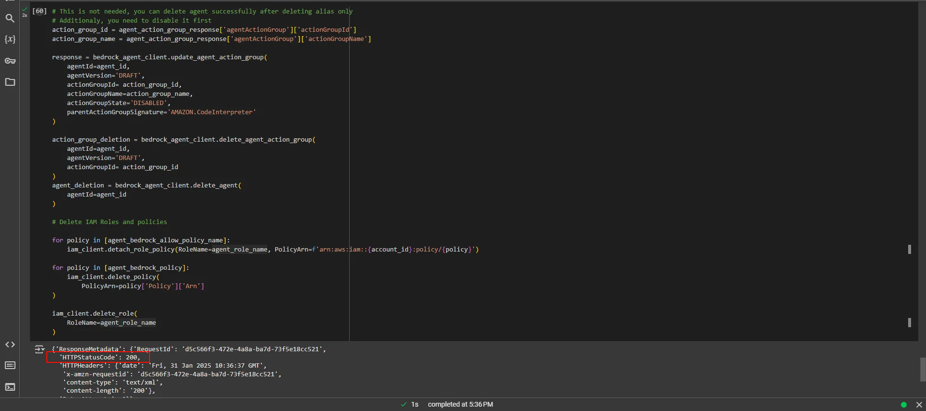Screen dimensions: 926x411
Task: Click the '1s' execution time text
Action: [x=415, y=404]
